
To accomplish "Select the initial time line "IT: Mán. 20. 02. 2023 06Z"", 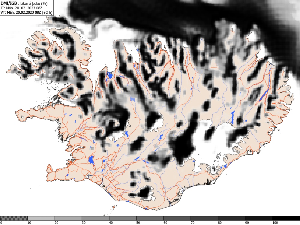I will tap(21, 8).
